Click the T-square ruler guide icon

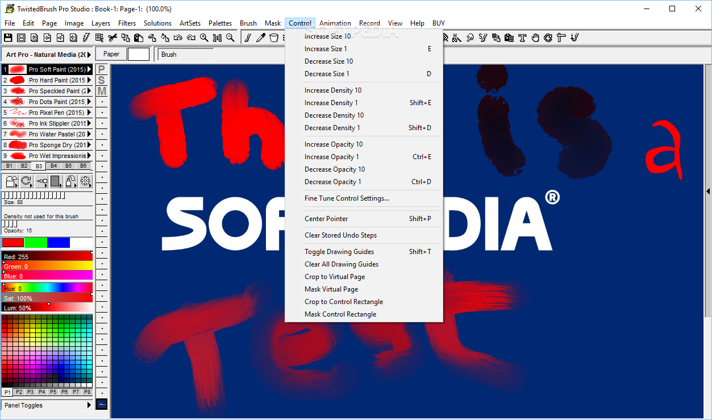[561, 38]
